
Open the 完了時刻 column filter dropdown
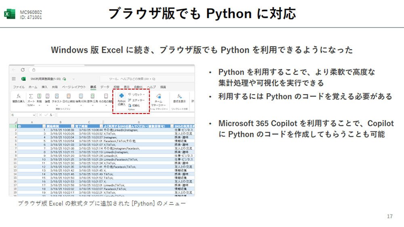pos(101,126)
